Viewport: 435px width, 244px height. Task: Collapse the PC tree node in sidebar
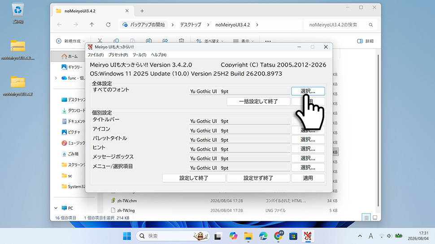click(56, 208)
